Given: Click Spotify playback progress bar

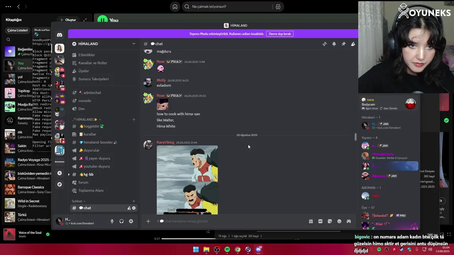Looking at the screenshot, I should pos(251,239).
